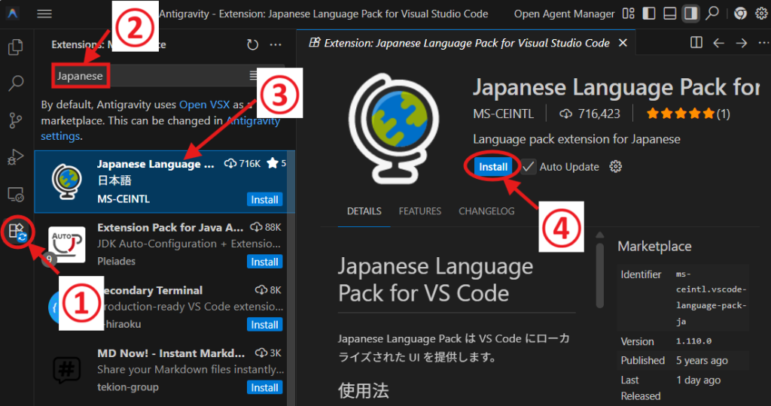Click the Extensions icon in activity bar
Viewport: 771px width, 406px height.
16,231
